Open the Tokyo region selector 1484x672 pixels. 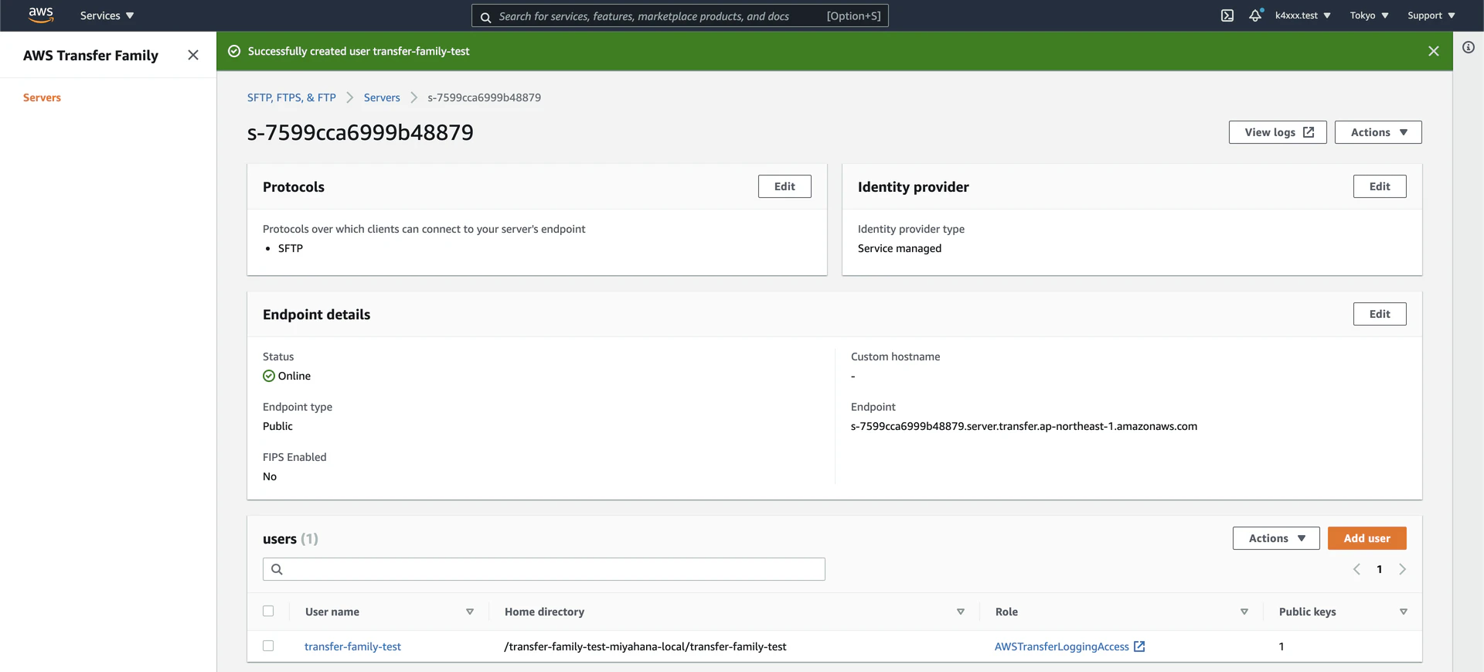point(1370,15)
